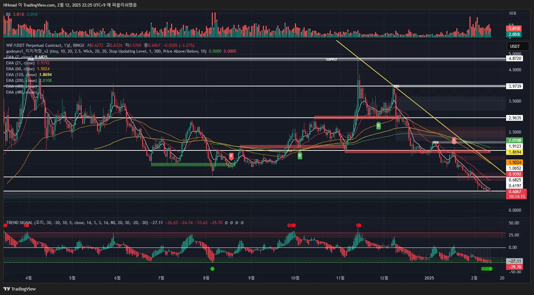Click the 4월 label on the time axis
534x295 pixels.
click(29, 278)
